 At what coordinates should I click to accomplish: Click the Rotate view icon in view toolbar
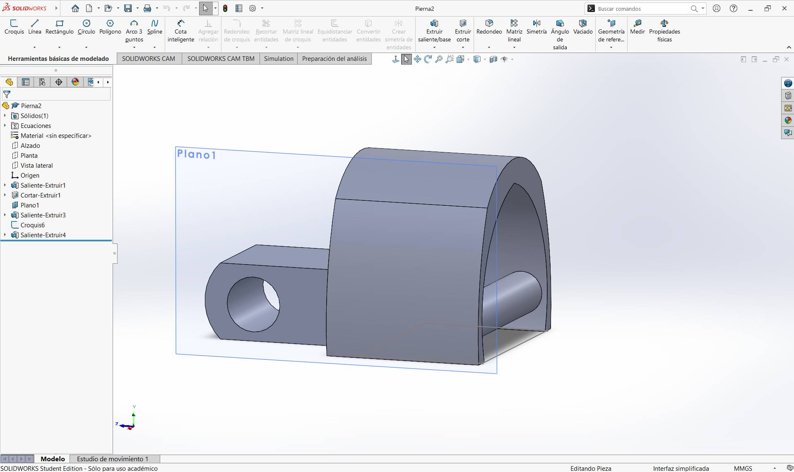coord(428,59)
